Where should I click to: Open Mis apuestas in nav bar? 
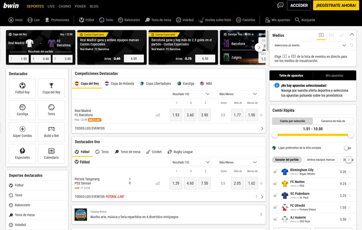[x=277, y=20]
